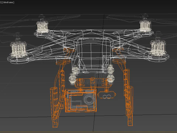177x133 pixels.
Task: Open the Wireframe viewport shading menu
Action: [8, 2]
